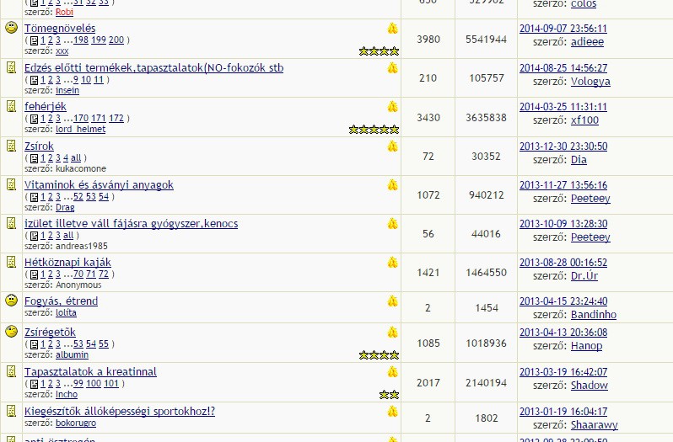
Task: Click the document icon beside Edzés előtti termékek
Action: (x=12, y=67)
